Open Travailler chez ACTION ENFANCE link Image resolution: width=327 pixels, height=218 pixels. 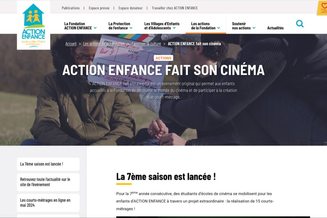pos(175,8)
